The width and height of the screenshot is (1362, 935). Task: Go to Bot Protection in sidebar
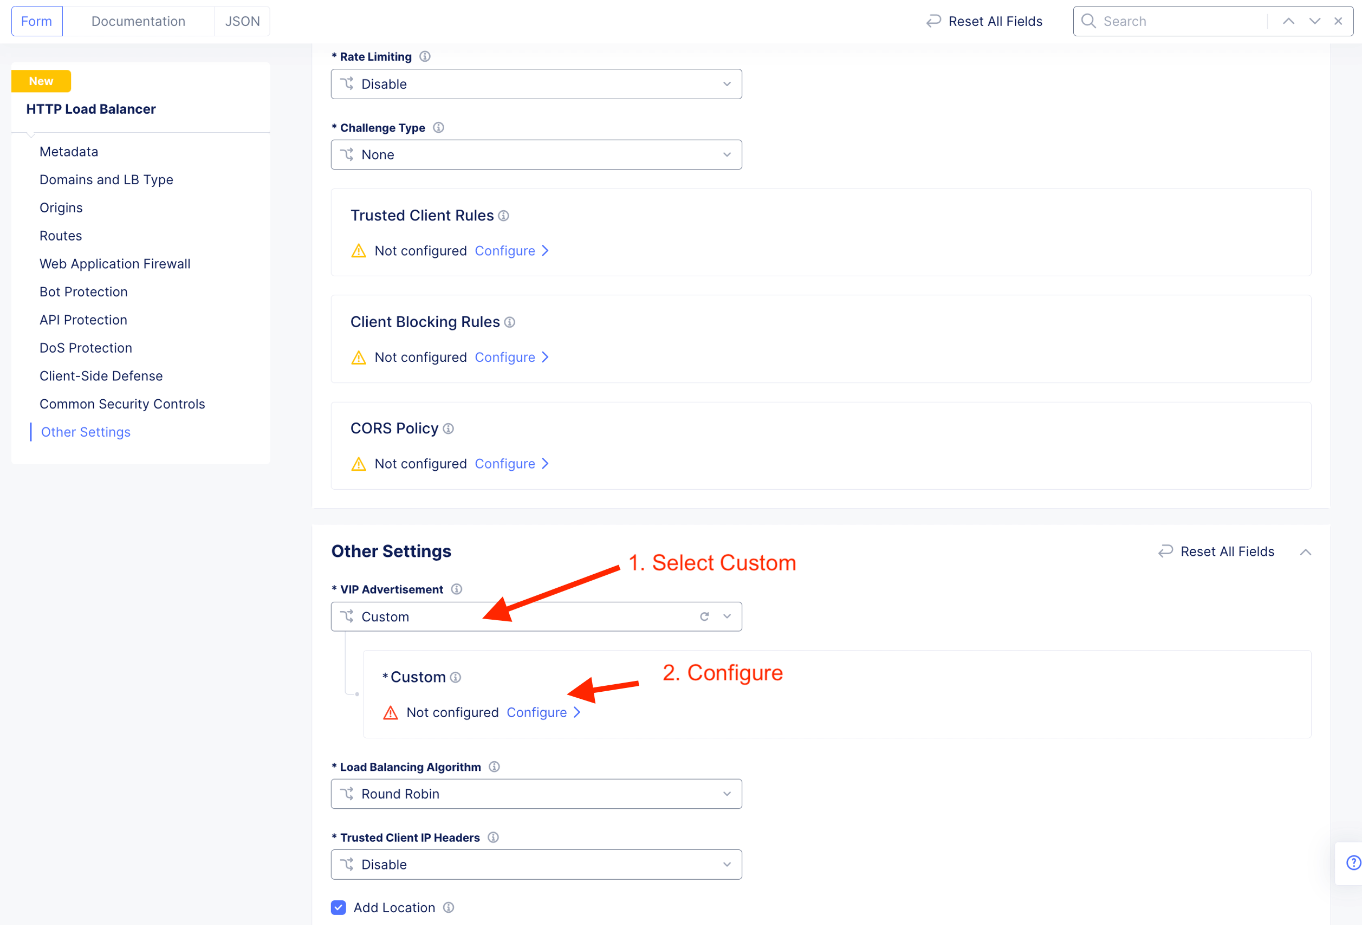click(83, 292)
